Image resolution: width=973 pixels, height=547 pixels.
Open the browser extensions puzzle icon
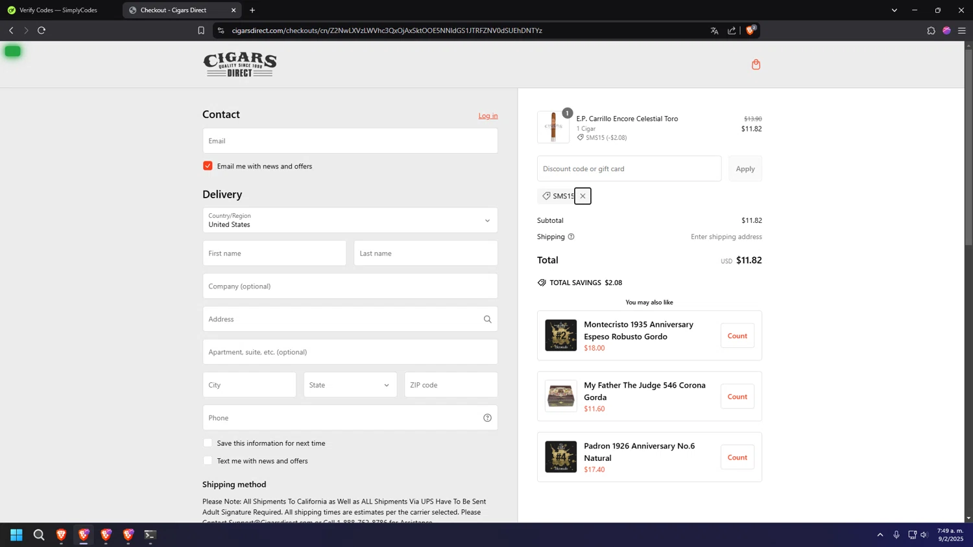(x=931, y=30)
